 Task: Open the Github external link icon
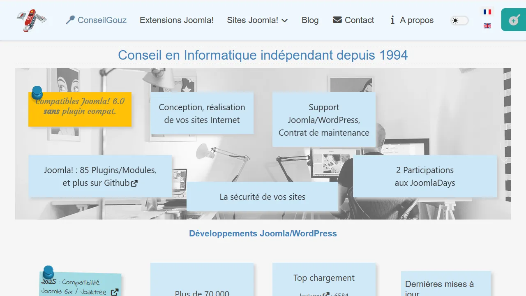pos(134,183)
